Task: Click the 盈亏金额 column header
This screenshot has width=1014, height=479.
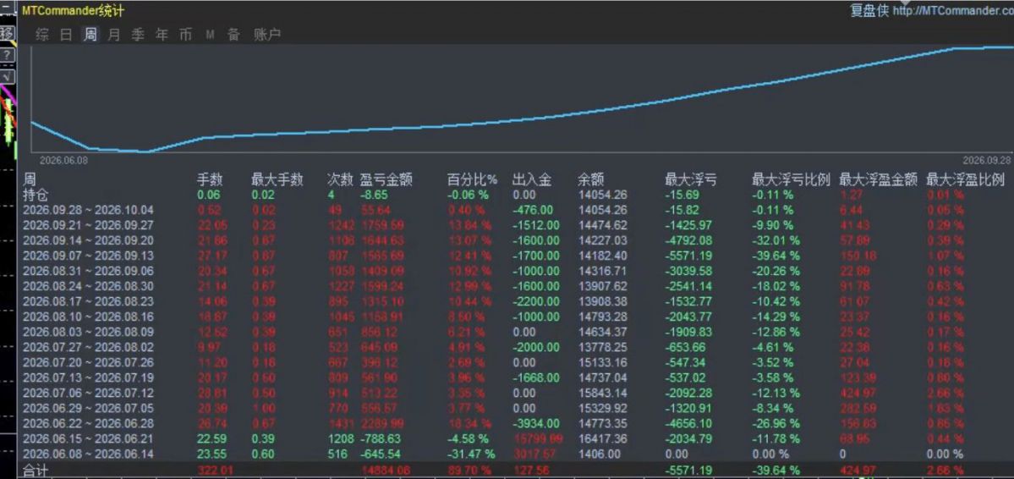Action: pyautogui.click(x=386, y=180)
